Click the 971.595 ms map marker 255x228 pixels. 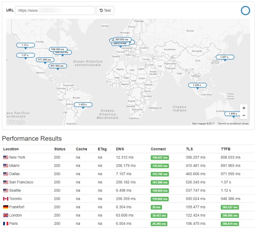tap(45, 60)
